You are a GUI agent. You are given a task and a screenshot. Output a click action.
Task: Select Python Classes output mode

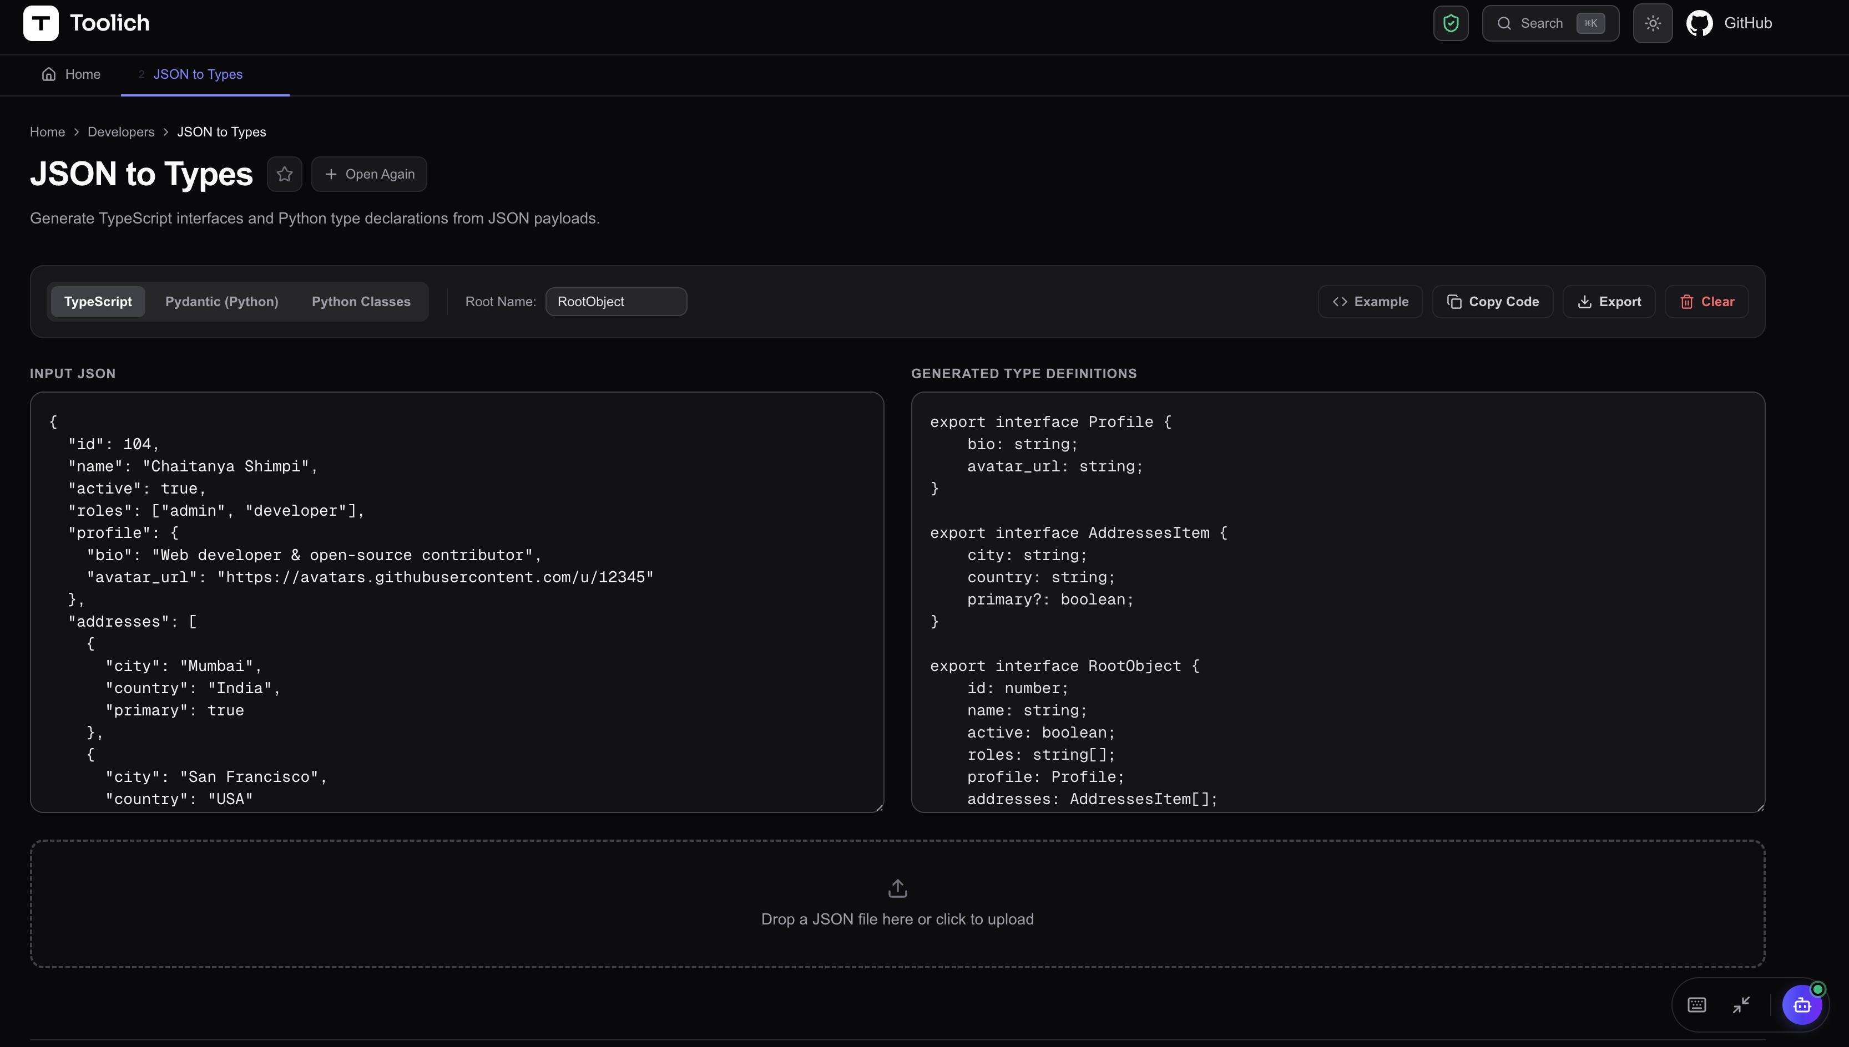pos(361,301)
